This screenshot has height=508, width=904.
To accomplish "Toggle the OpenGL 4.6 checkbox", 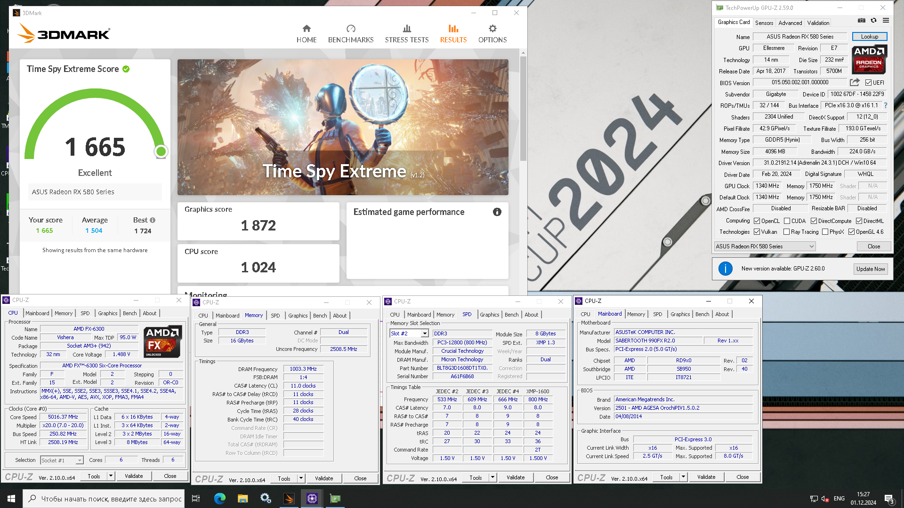I will click(851, 232).
